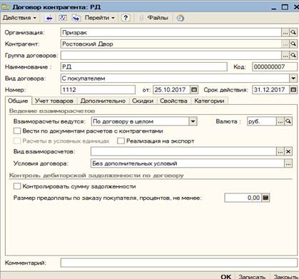299x279 pixels.
Task: Open the Перейти menu
Action: click(x=99, y=18)
